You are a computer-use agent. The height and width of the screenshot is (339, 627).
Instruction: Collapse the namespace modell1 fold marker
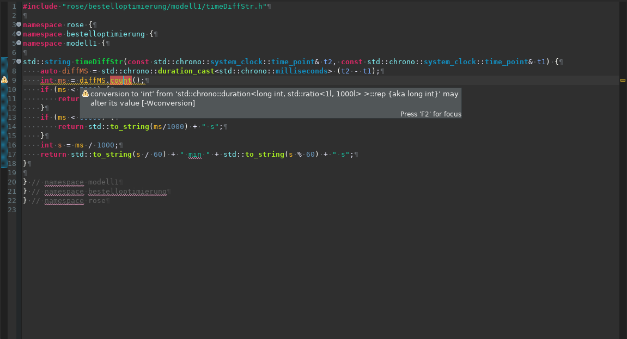[19, 43]
